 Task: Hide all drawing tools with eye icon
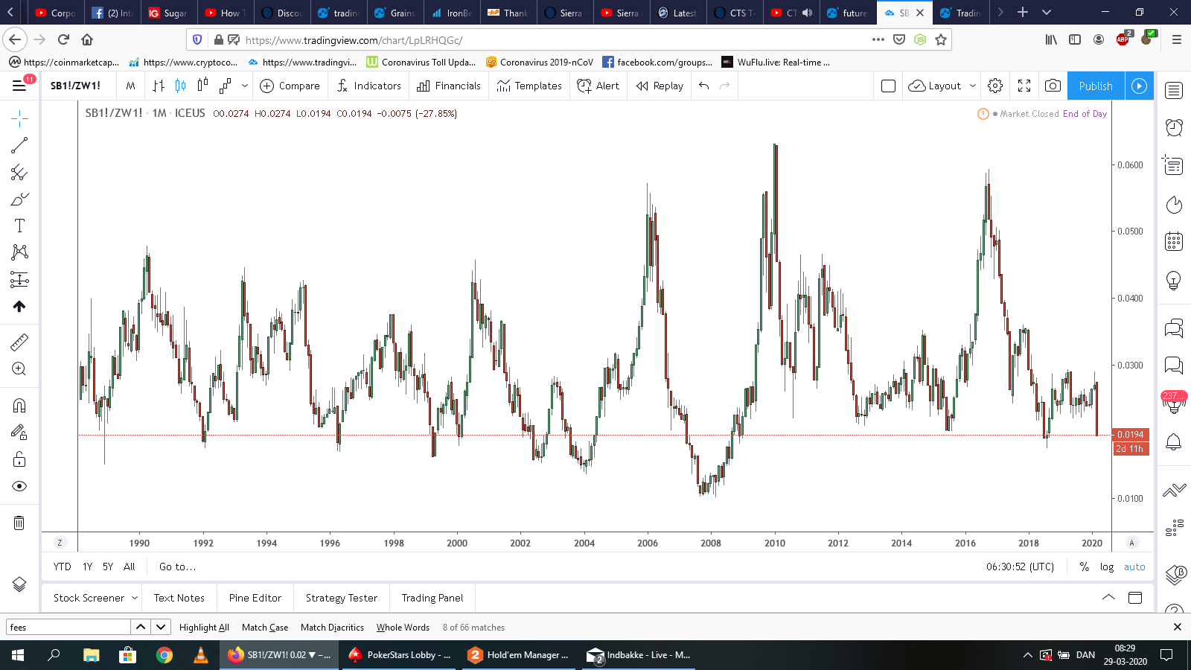[19, 486]
